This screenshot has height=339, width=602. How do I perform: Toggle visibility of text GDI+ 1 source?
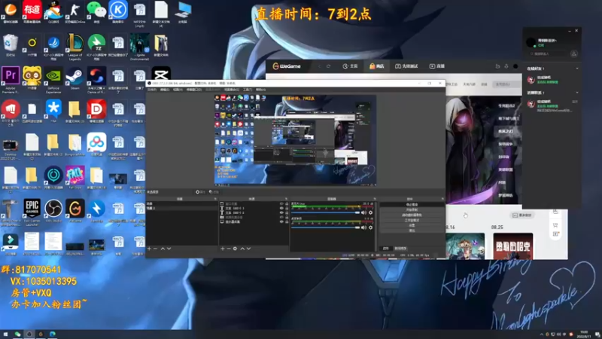pos(281,209)
